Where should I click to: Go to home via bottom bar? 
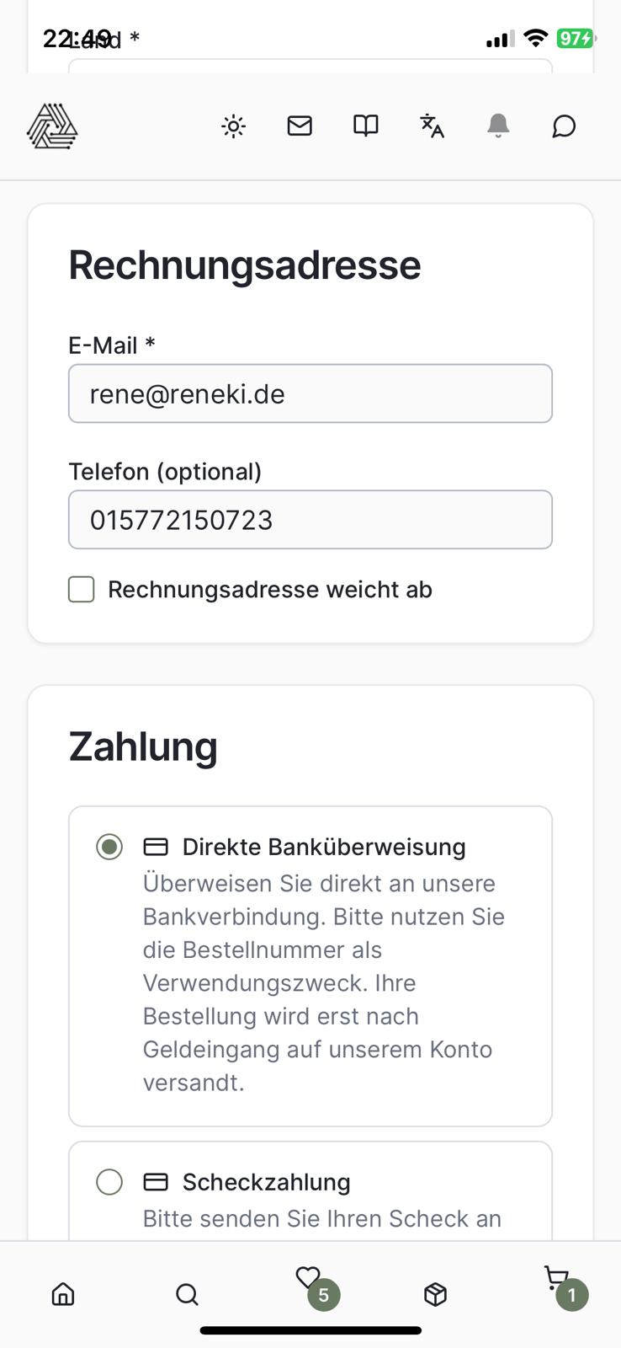(63, 1294)
